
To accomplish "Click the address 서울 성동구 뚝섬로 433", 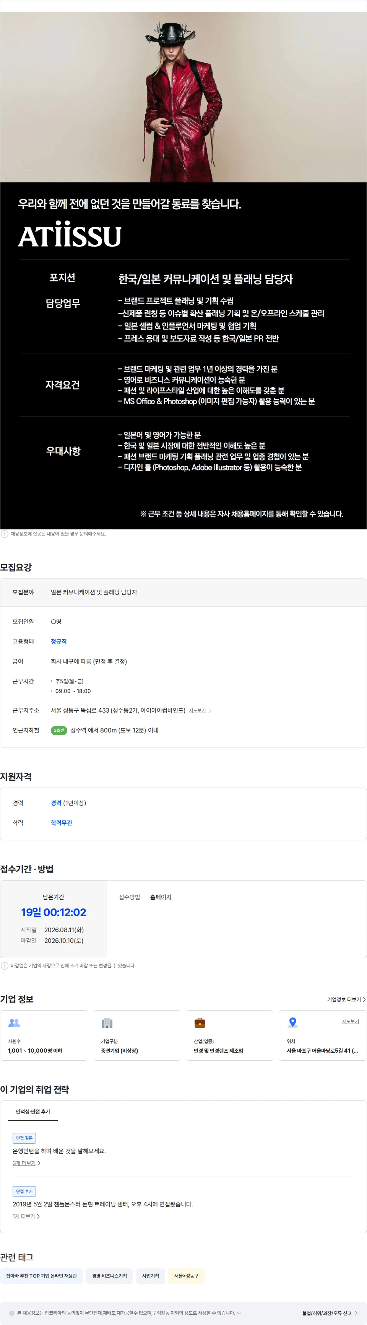I will click(118, 710).
